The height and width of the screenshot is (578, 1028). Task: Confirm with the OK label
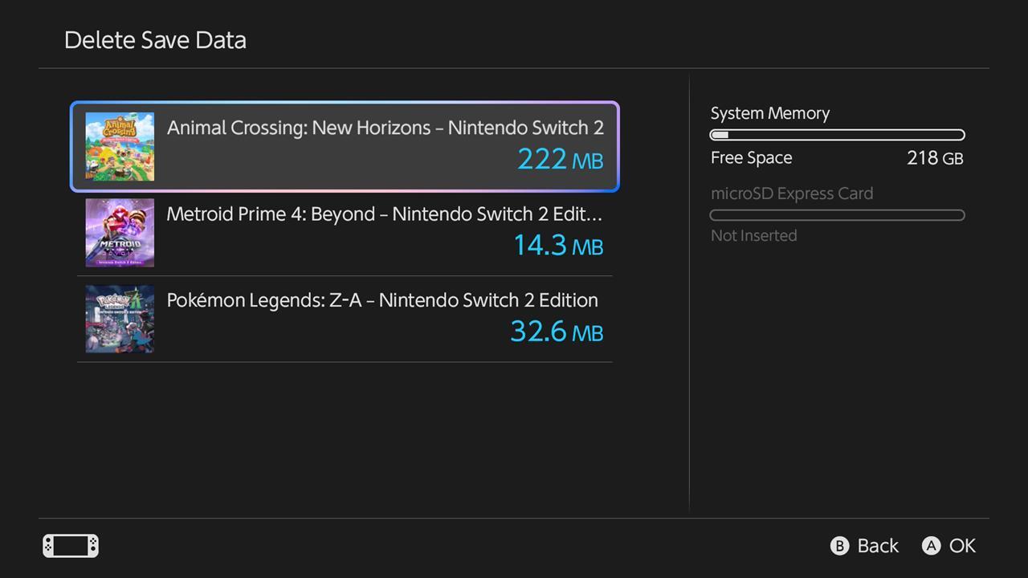pyautogui.click(x=961, y=546)
